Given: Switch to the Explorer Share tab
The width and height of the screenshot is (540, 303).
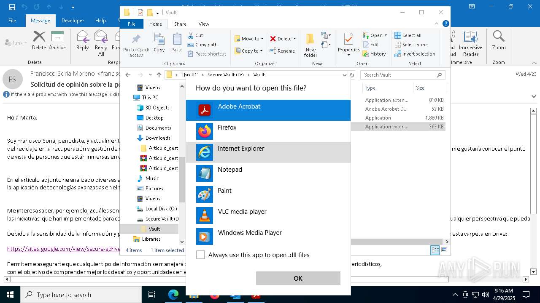Looking at the screenshot, I should tap(180, 24).
